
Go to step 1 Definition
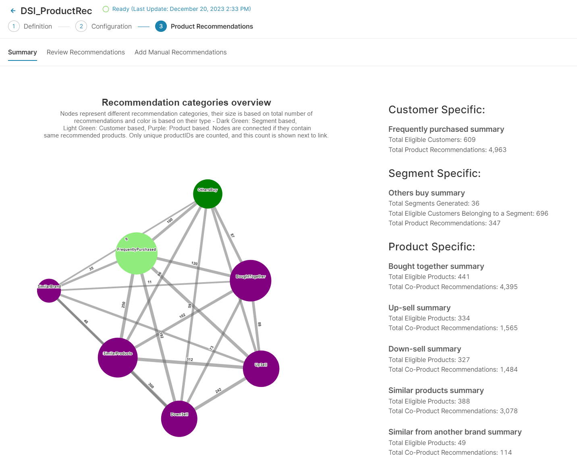(14, 26)
